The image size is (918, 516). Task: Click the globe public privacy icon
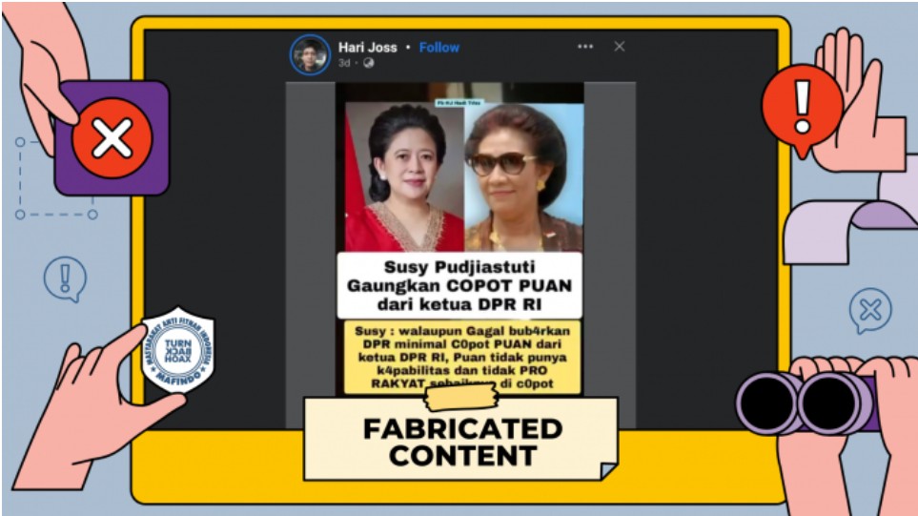click(x=369, y=63)
